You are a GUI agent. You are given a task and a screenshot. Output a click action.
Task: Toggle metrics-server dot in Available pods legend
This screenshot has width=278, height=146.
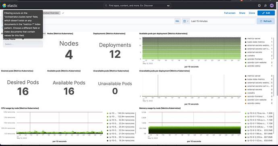(x=246, y=38)
